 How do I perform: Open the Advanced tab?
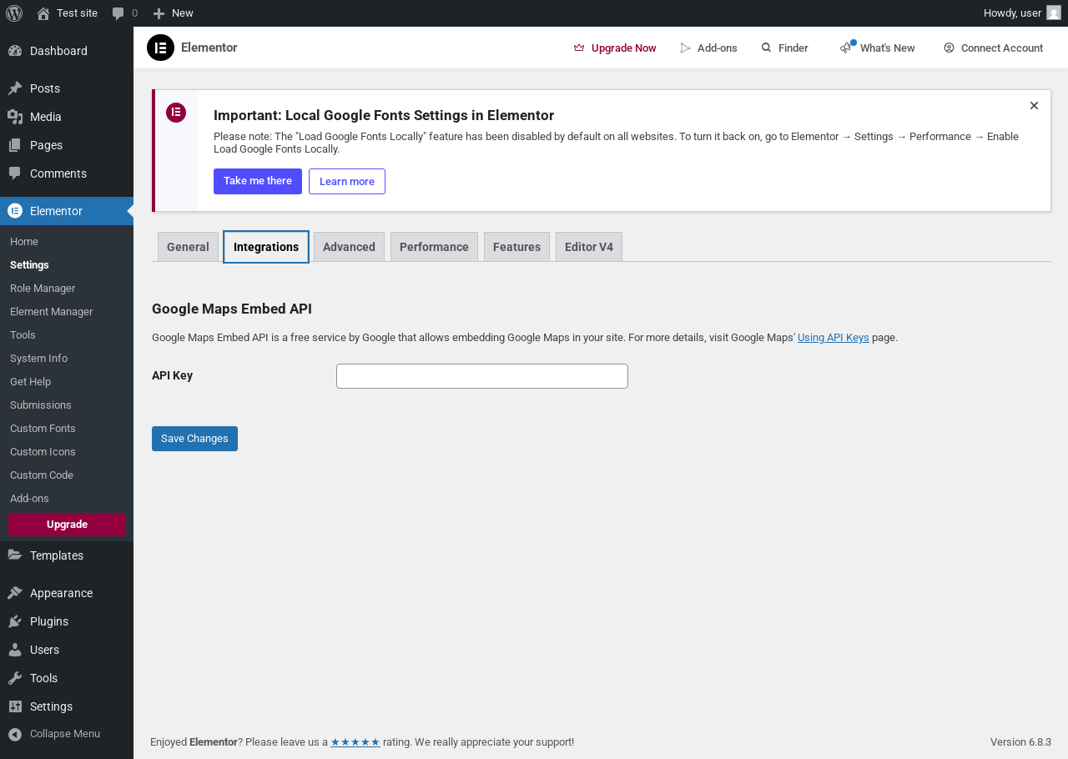(x=349, y=247)
